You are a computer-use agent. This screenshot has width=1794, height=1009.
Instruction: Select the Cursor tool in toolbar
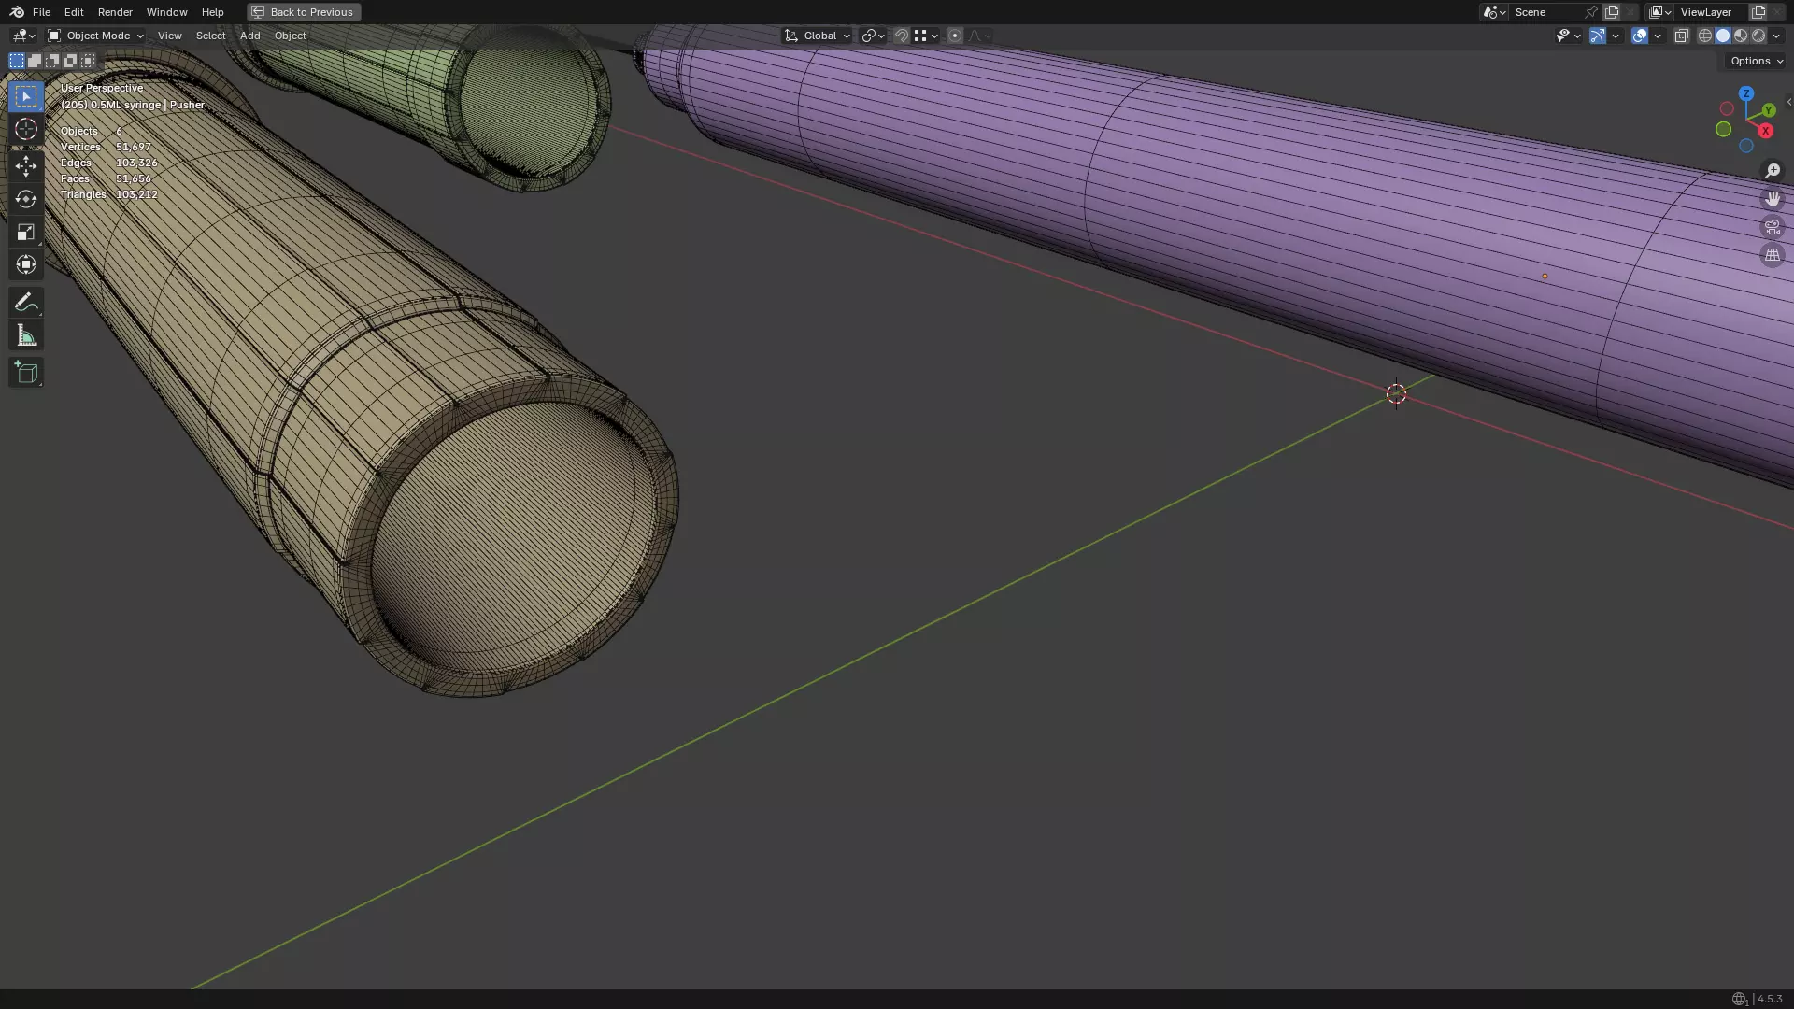pyautogui.click(x=26, y=129)
